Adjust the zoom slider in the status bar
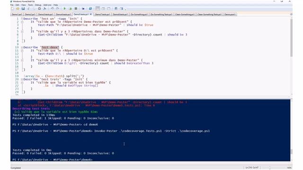Viewport: 303px width, 170px height. click(270, 168)
